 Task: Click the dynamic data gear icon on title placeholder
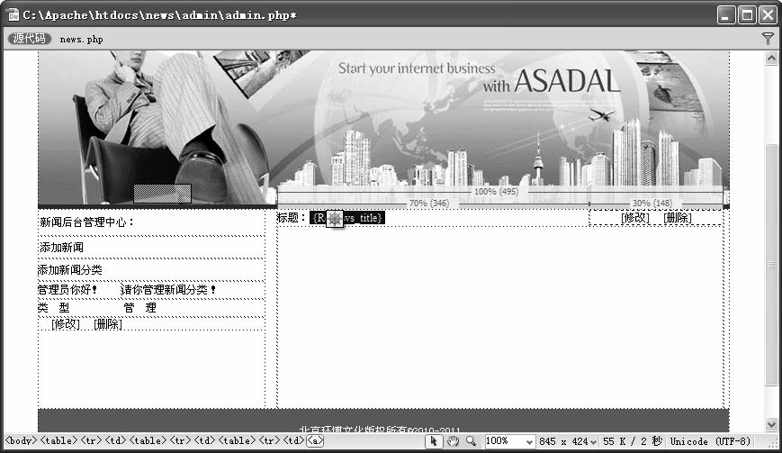click(x=335, y=218)
